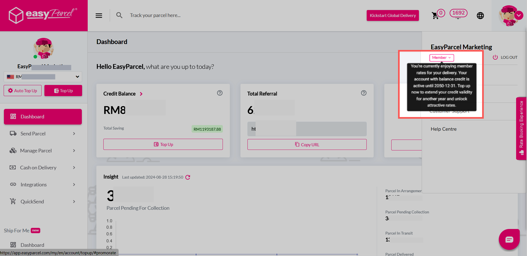Click Top Up in Credit Balance card
Screen dimensions: 527x256
tap(163, 144)
